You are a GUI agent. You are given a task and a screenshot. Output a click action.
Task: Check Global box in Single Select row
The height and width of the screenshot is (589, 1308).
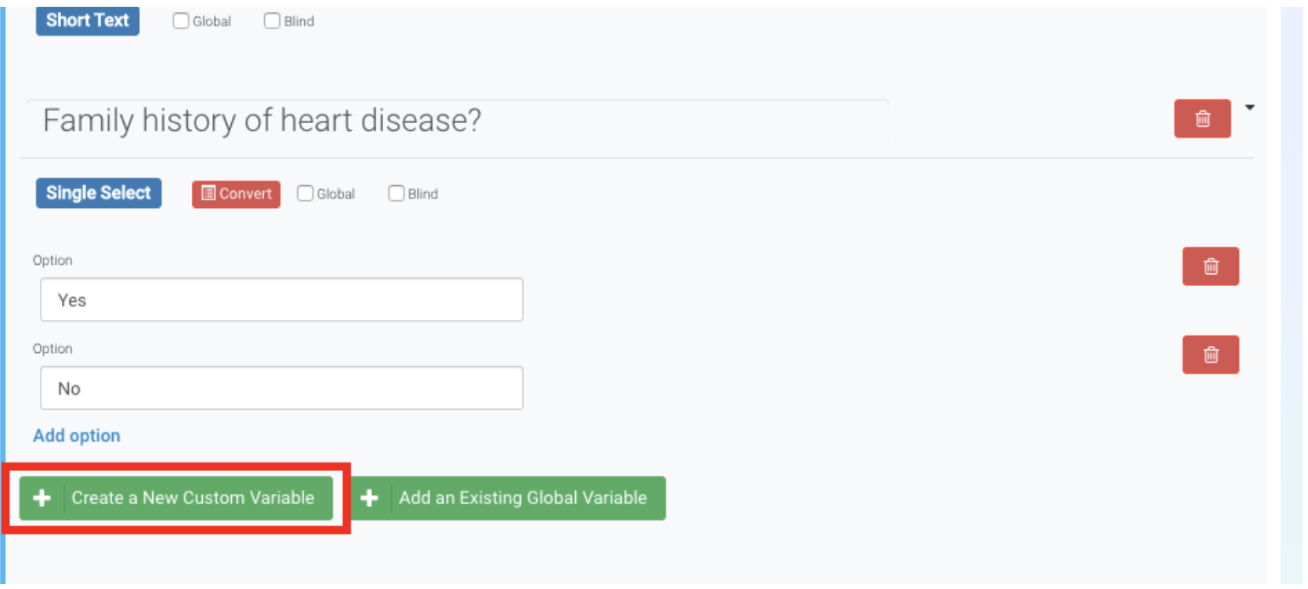tap(305, 194)
